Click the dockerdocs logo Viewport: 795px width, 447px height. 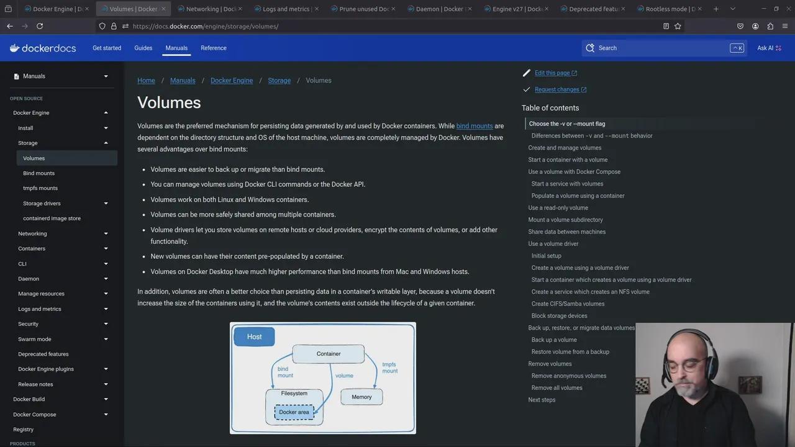pos(43,48)
